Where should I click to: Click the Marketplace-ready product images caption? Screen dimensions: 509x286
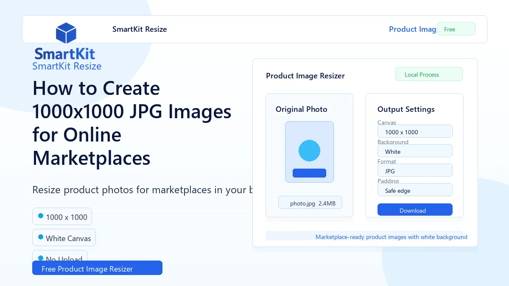[392, 237]
